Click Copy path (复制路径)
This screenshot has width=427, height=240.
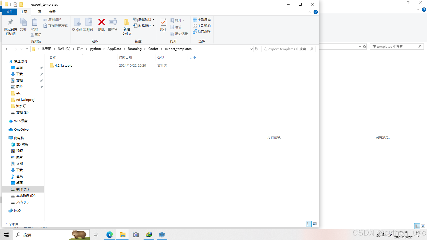click(x=52, y=20)
